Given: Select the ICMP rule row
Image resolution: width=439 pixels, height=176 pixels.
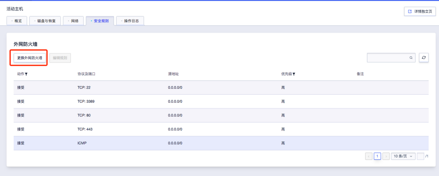Looking at the screenshot, I should [x=221, y=143].
